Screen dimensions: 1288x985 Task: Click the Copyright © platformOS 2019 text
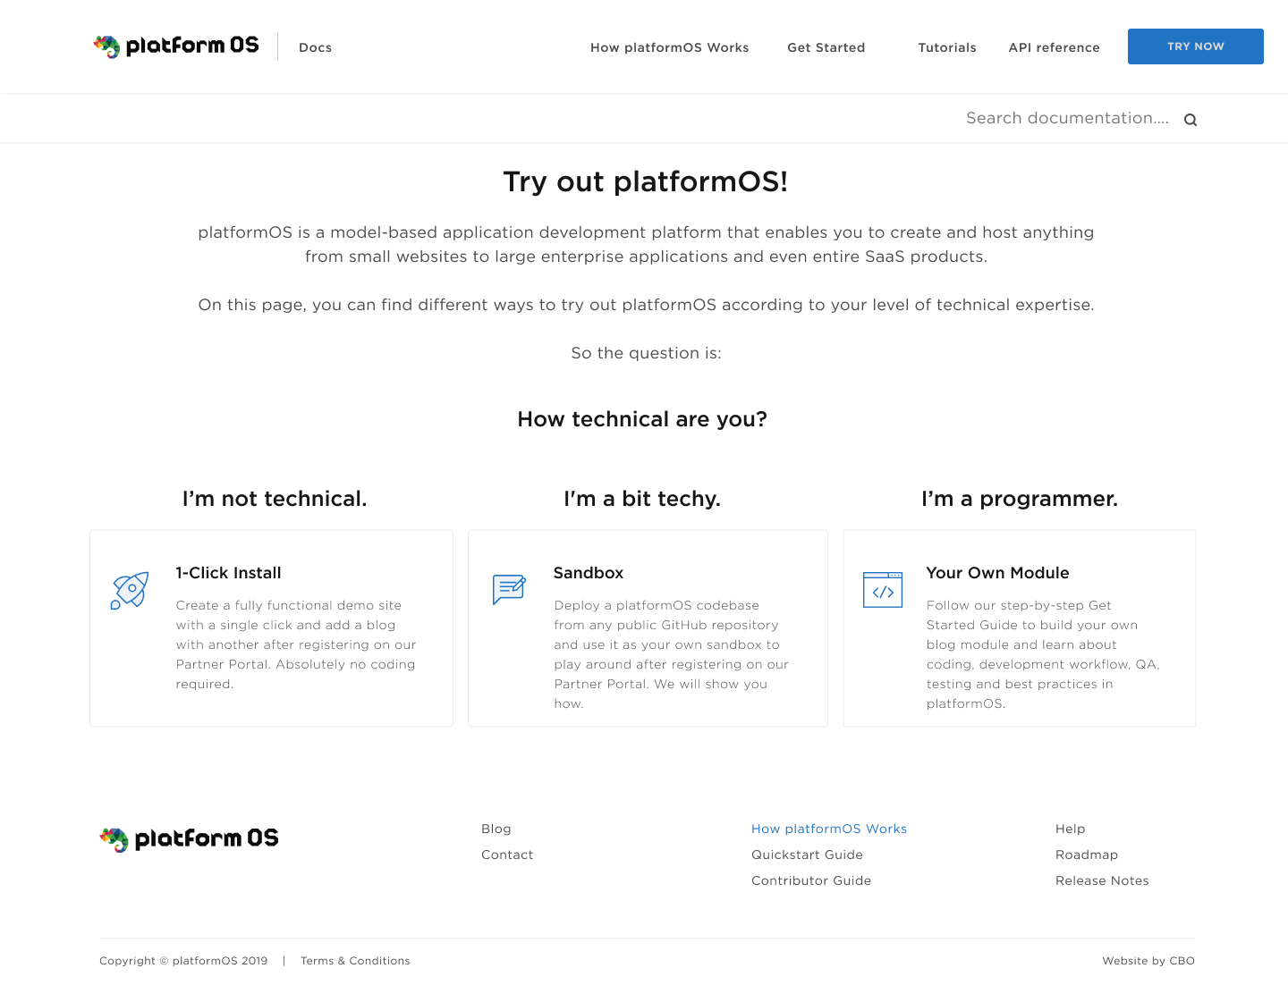click(183, 961)
